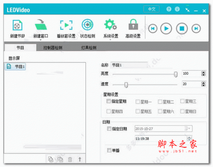Switch to the 节目 tab
Image resolution: width=213 pixels, height=167 pixels.
[20, 48]
